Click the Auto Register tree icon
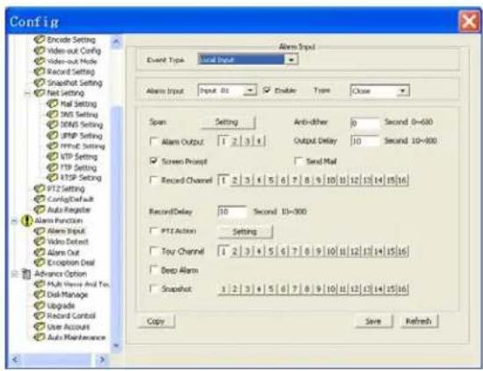 [x=40, y=210]
